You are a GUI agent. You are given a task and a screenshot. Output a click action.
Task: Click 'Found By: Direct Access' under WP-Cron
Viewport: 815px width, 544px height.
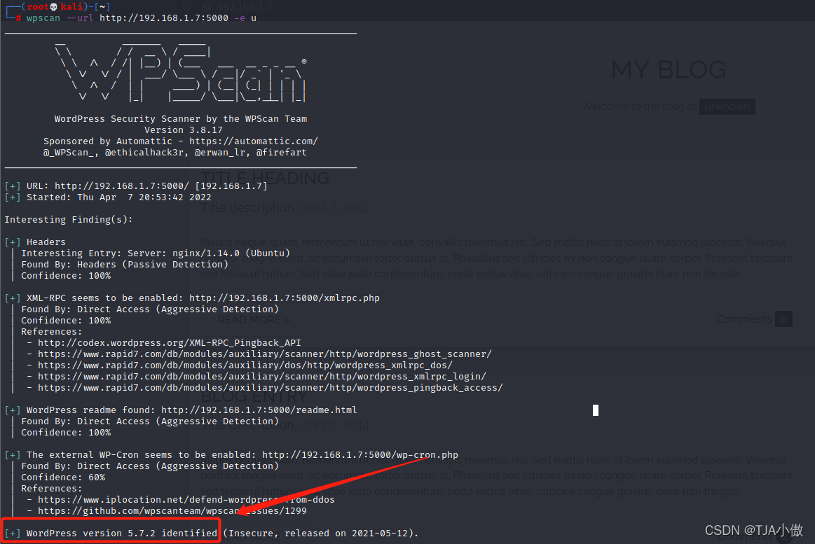pos(150,466)
